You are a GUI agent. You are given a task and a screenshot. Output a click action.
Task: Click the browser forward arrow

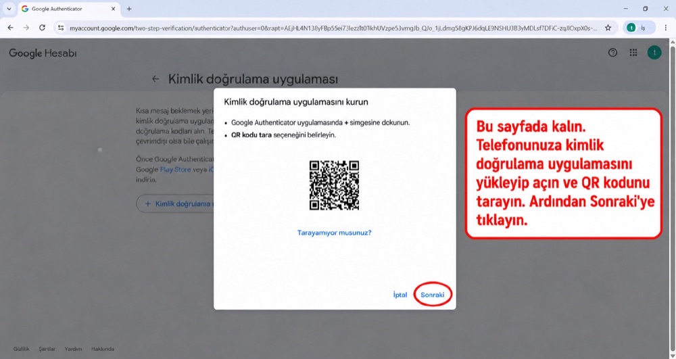click(x=26, y=28)
